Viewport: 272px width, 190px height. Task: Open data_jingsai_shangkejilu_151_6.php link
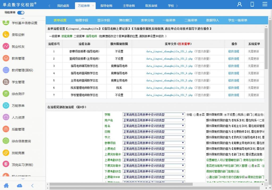click(x=169, y=88)
